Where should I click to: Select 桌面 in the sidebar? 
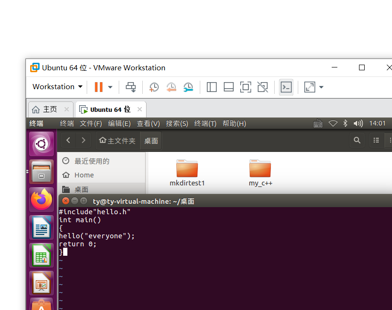click(x=101, y=189)
